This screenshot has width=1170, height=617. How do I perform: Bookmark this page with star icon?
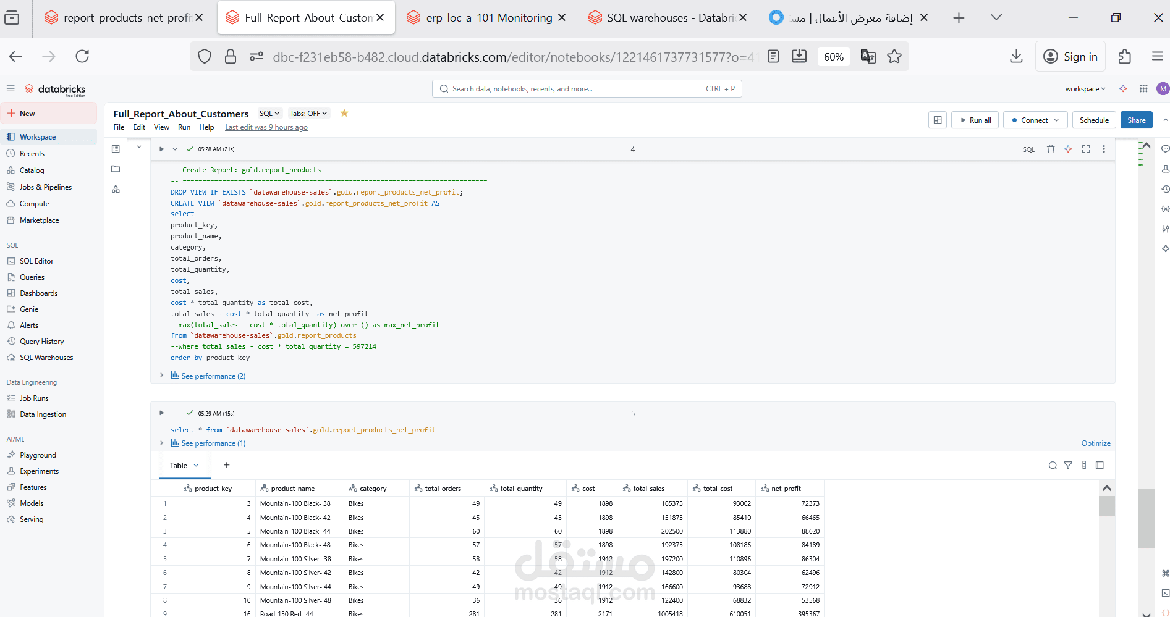pos(894,56)
